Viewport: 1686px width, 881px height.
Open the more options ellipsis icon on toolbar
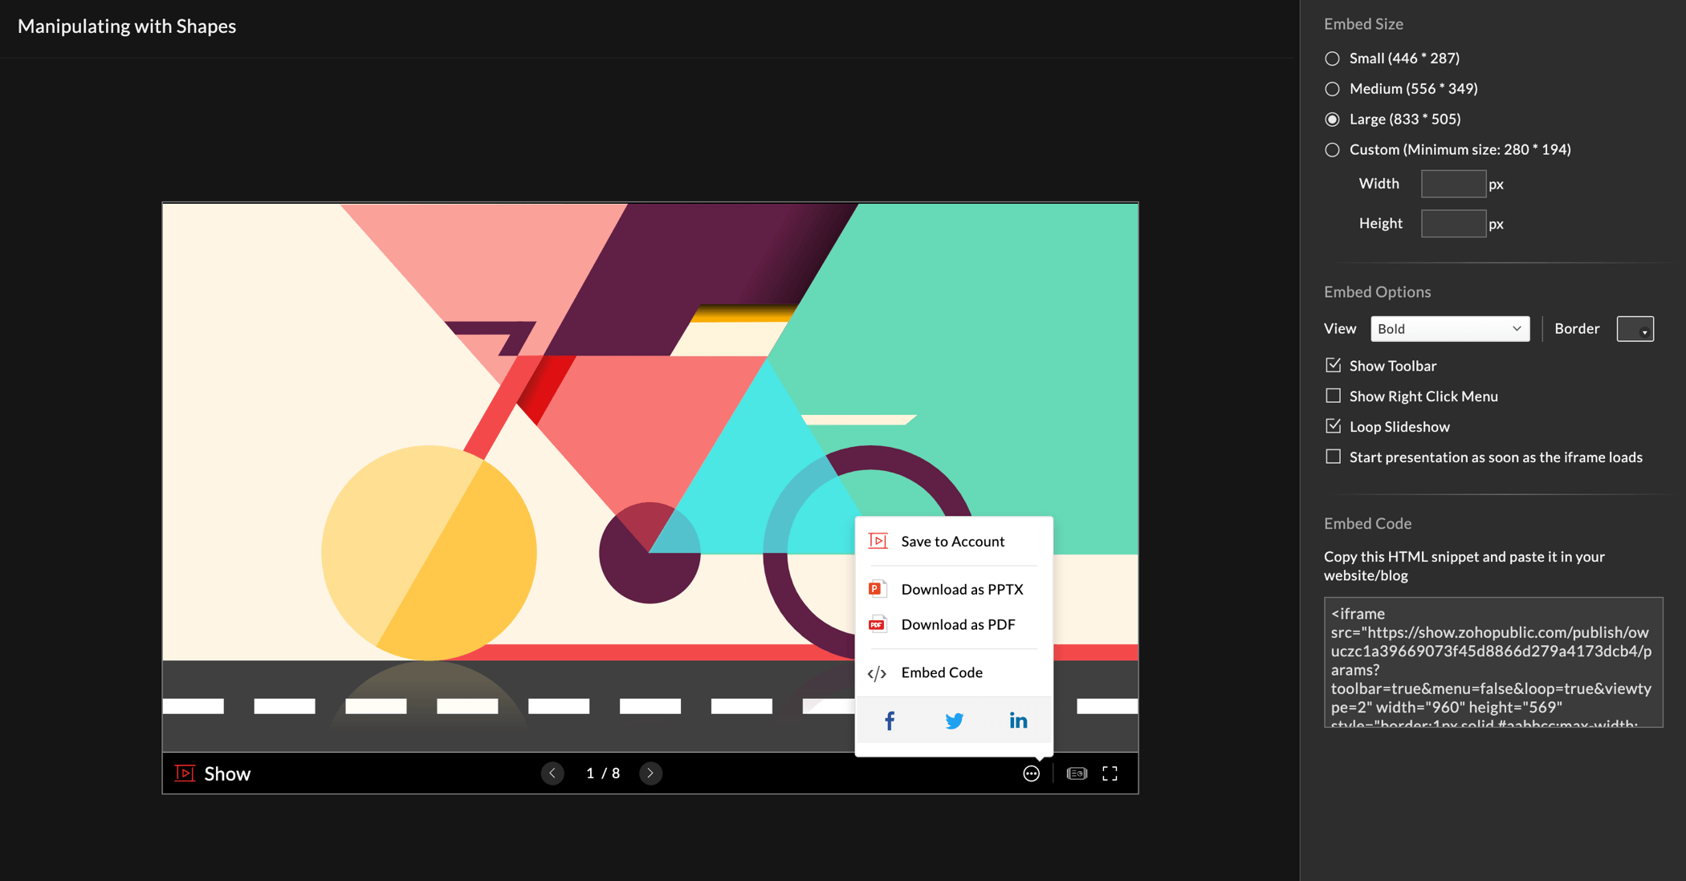click(x=1031, y=773)
